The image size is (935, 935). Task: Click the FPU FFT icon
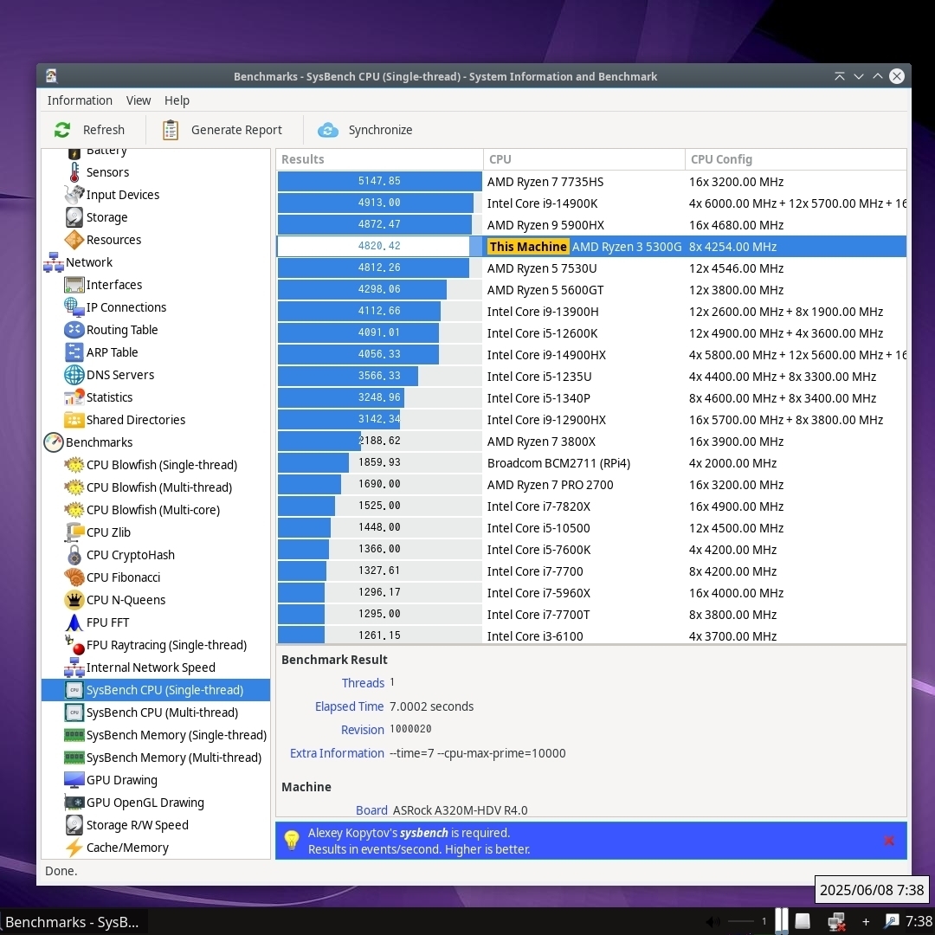click(74, 622)
